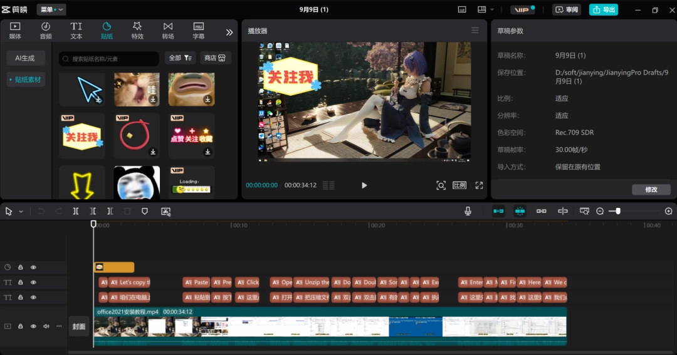The height and width of the screenshot is (355, 677).
Task: Toggle preview axis icon
Action: 563,211
